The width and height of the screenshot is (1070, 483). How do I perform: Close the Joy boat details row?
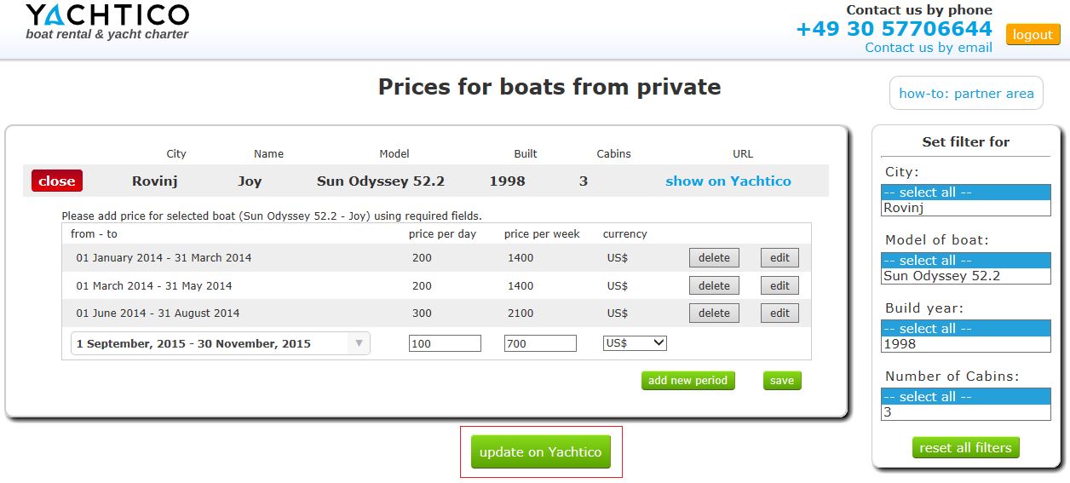[57, 181]
